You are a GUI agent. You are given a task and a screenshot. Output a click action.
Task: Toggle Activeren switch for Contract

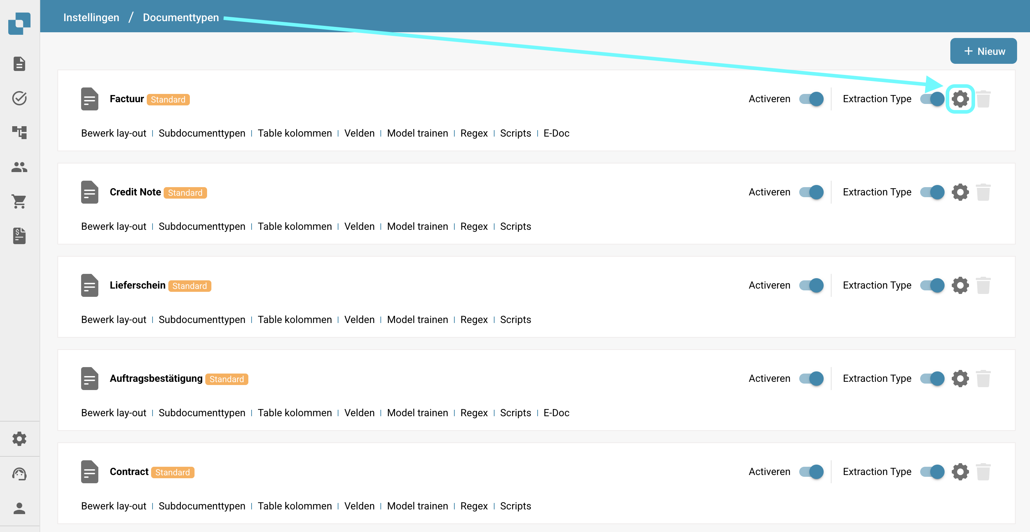pyautogui.click(x=811, y=471)
